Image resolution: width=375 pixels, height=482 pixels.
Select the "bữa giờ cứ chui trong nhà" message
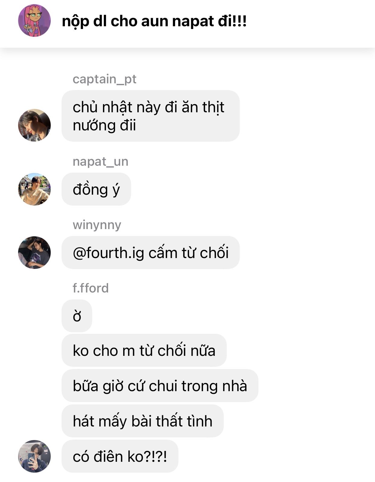coord(160,386)
